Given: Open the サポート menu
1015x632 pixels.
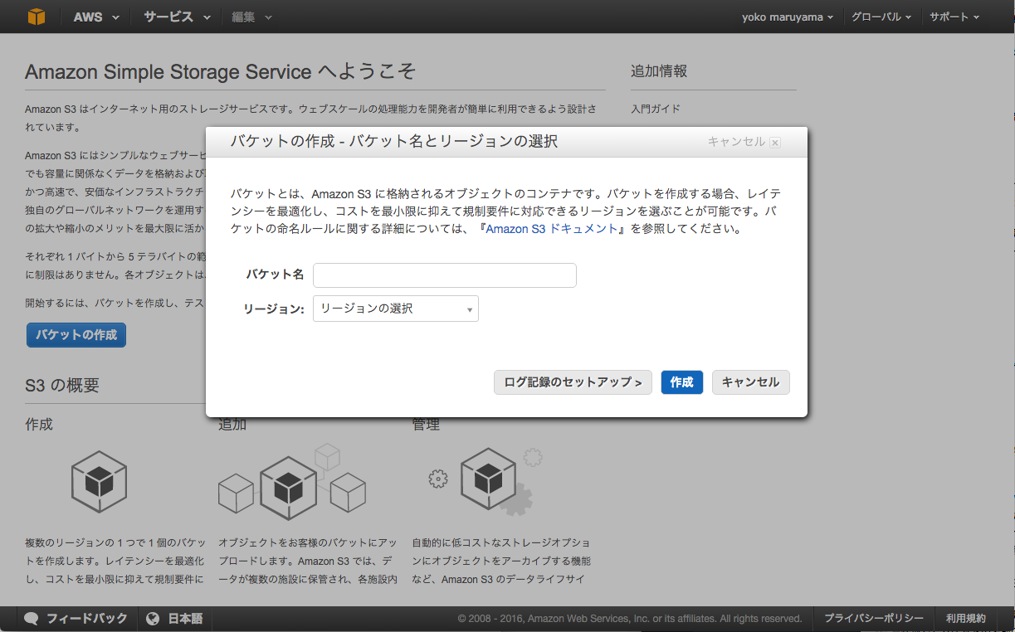Looking at the screenshot, I should tap(954, 17).
